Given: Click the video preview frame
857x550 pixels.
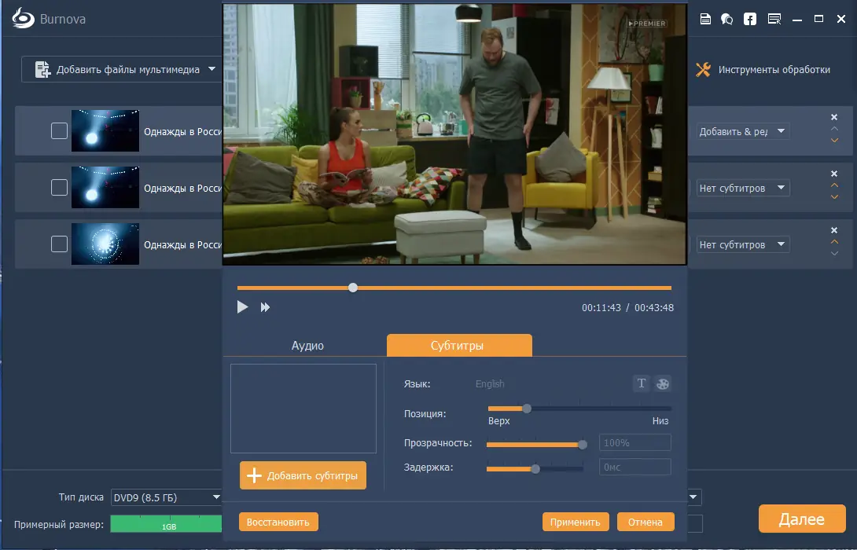Looking at the screenshot, I should click(x=454, y=134).
